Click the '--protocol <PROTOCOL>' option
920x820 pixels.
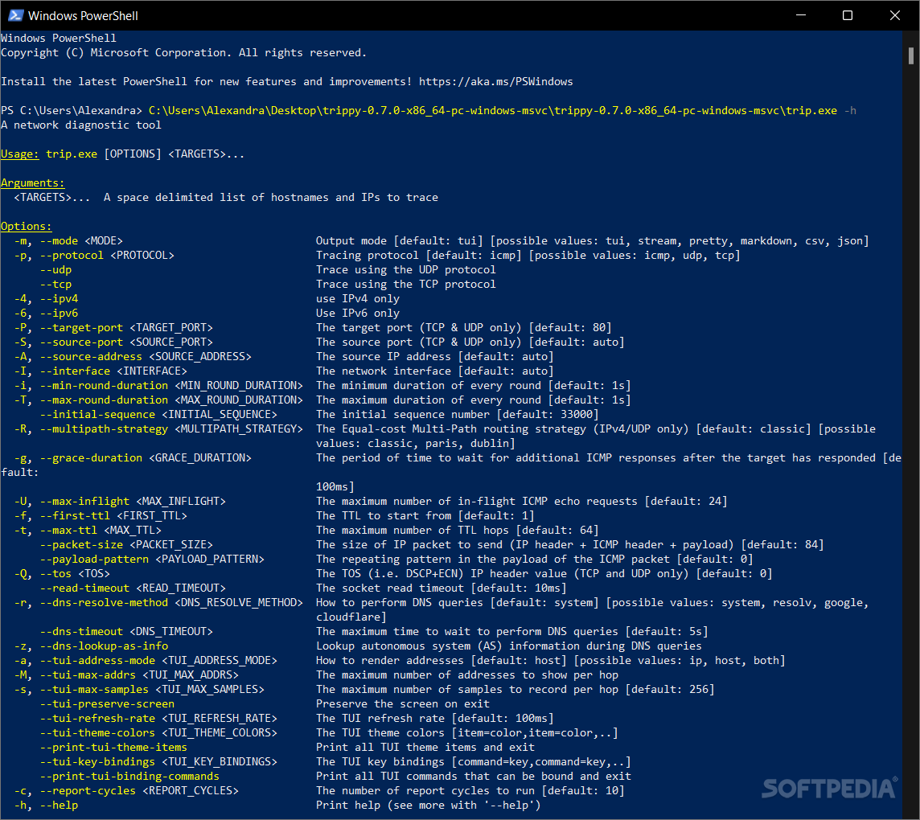pyautogui.click(x=108, y=256)
